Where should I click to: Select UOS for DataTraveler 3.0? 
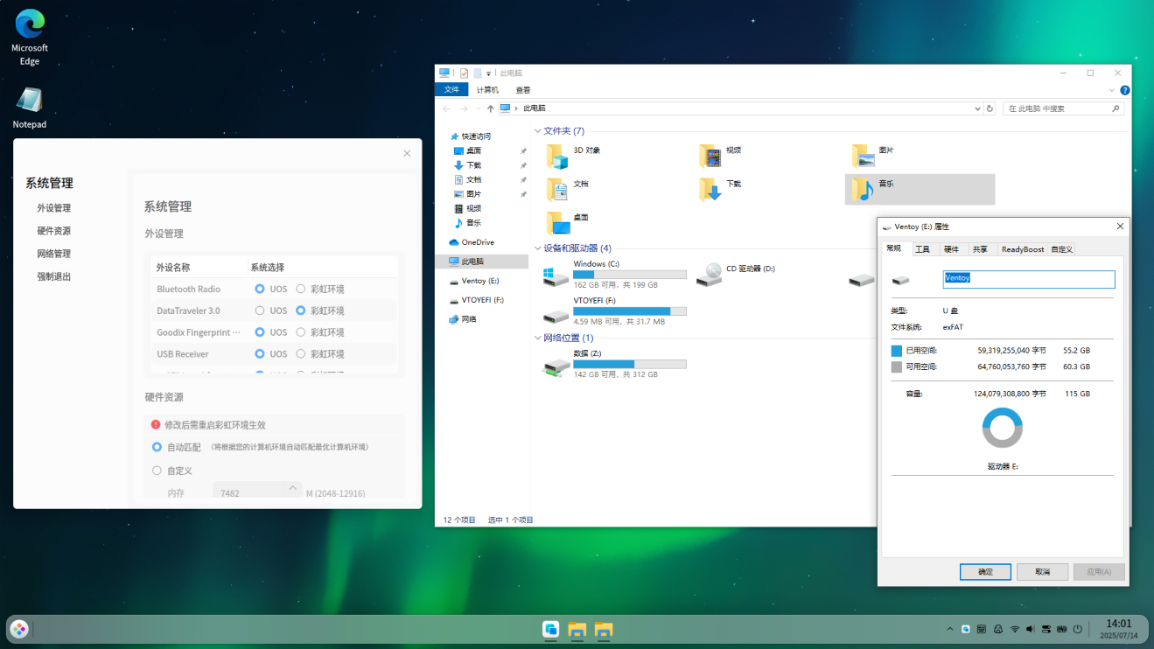[260, 311]
